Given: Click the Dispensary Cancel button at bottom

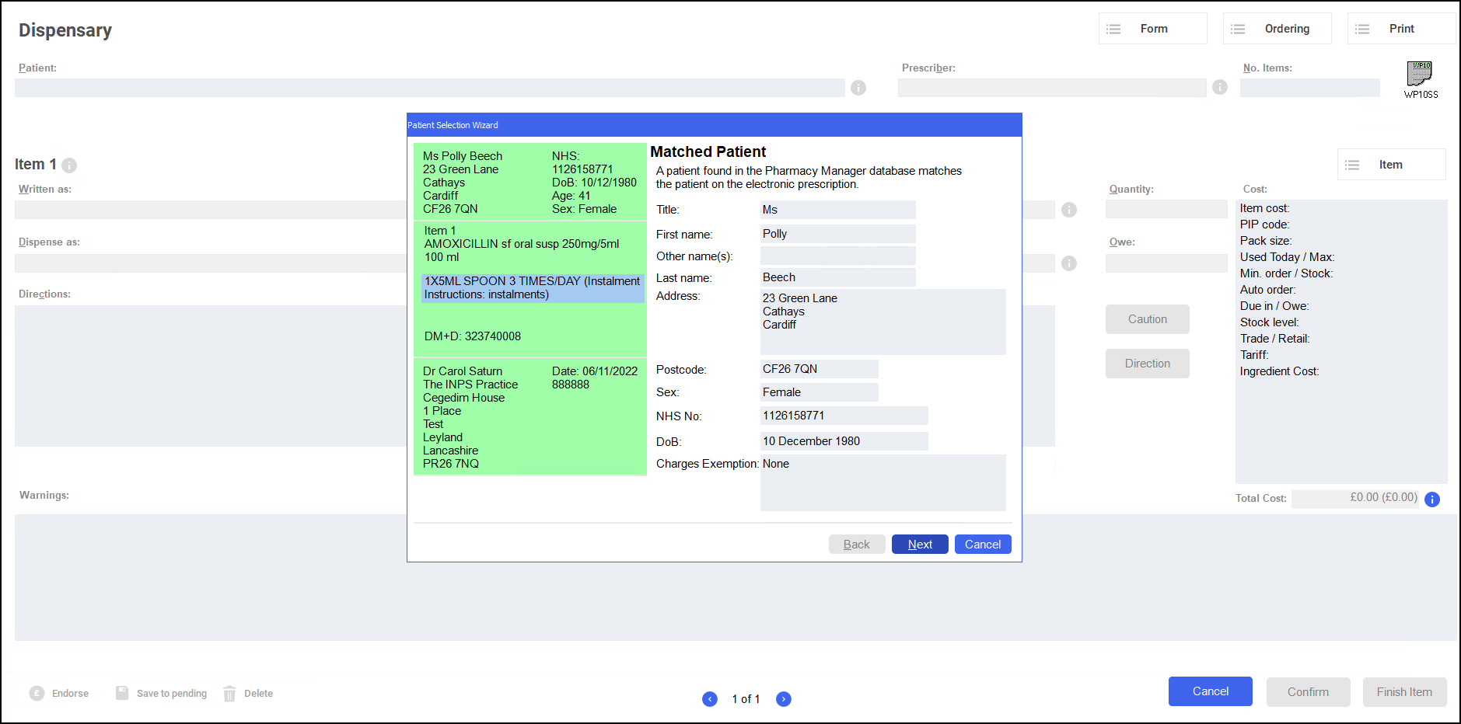Looking at the screenshot, I should (x=1211, y=691).
